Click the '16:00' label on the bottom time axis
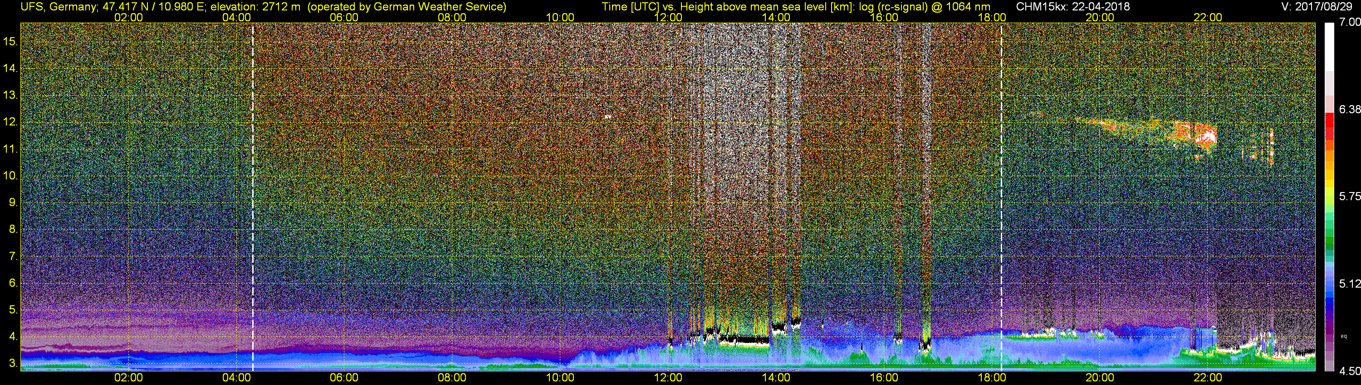This screenshot has height=385, width=1361. point(884,378)
